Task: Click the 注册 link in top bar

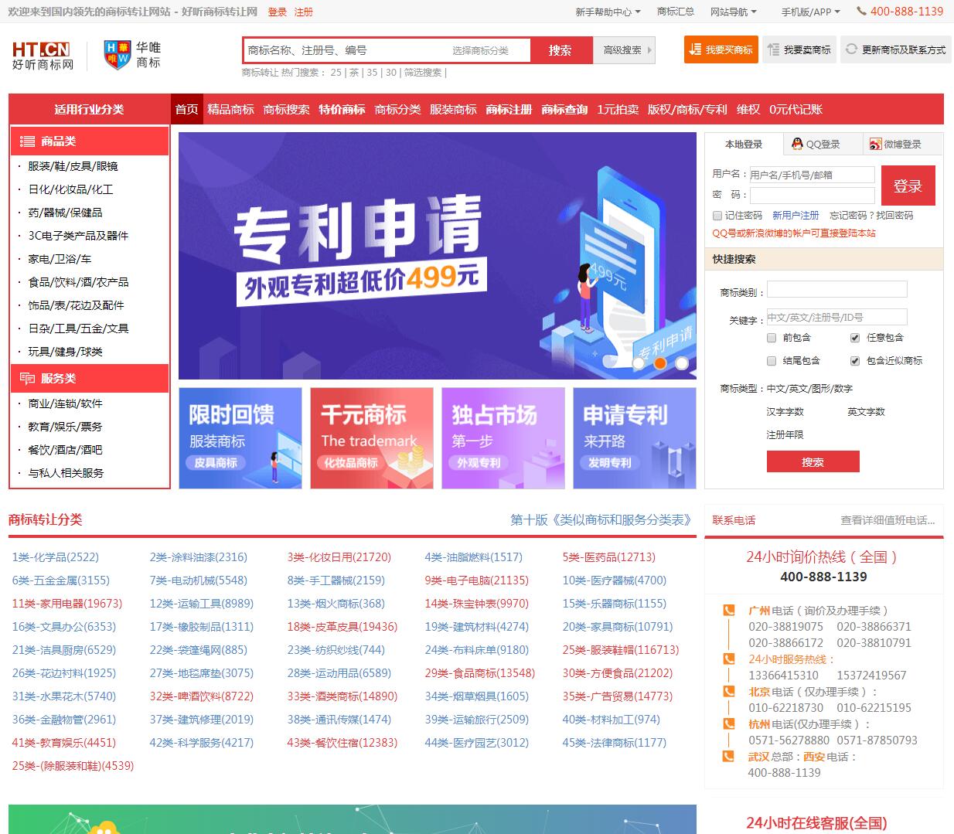Action: 304,12
